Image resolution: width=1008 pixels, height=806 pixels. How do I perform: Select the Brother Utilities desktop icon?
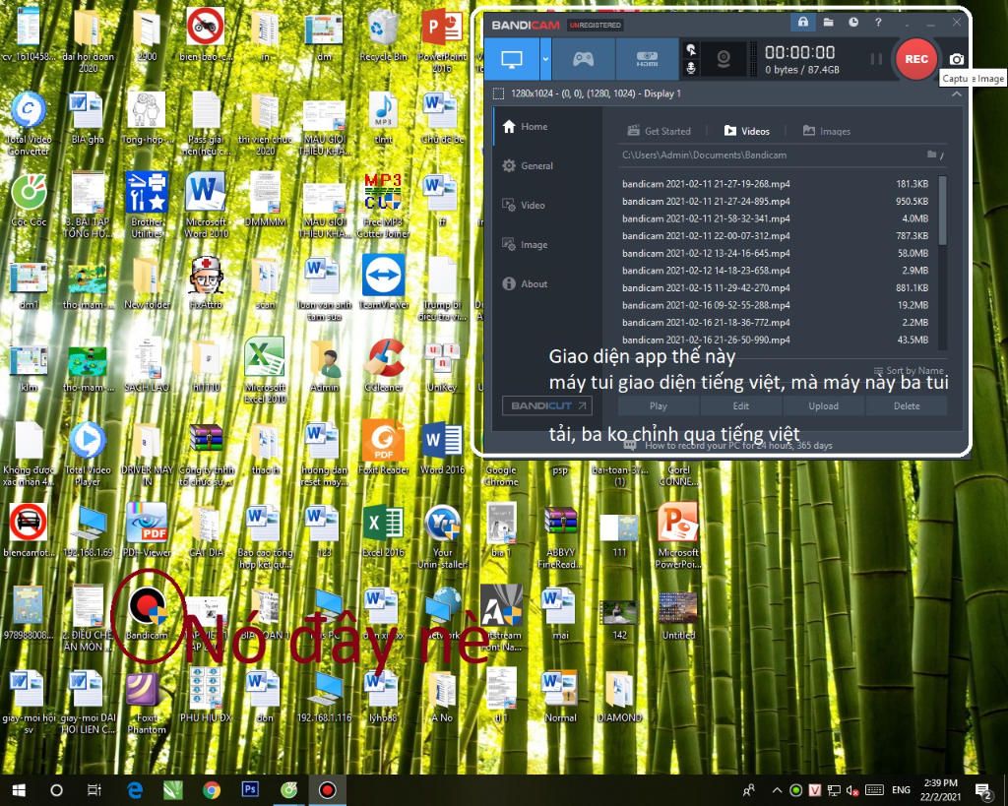(x=147, y=205)
